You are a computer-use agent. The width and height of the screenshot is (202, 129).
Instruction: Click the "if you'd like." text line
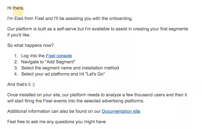click(x=19, y=35)
